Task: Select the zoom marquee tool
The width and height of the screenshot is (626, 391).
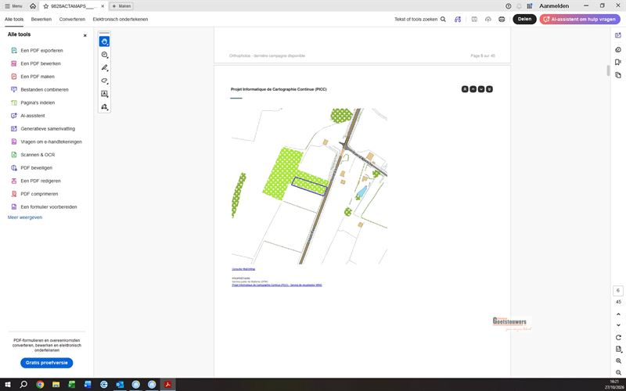Action: click(x=104, y=55)
